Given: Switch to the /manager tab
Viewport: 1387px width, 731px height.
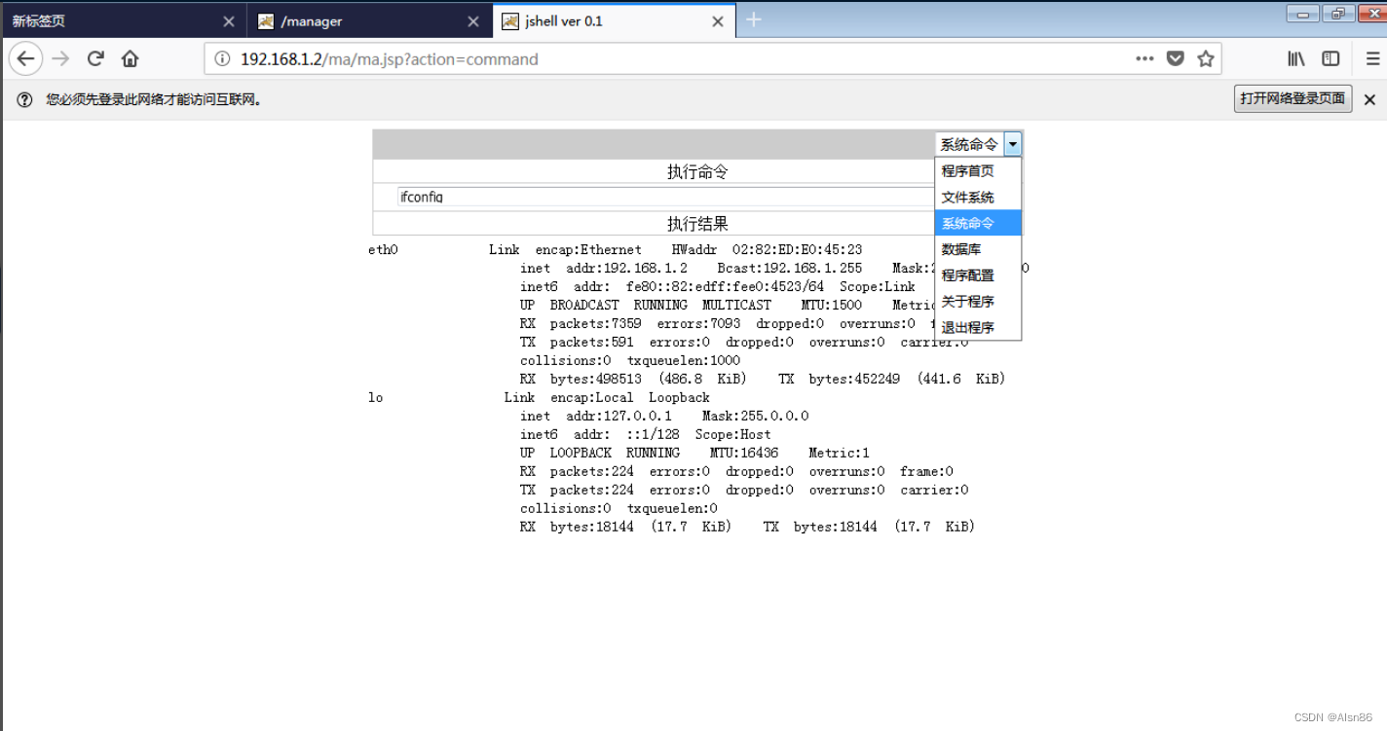Looking at the screenshot, I should point(370,20).
